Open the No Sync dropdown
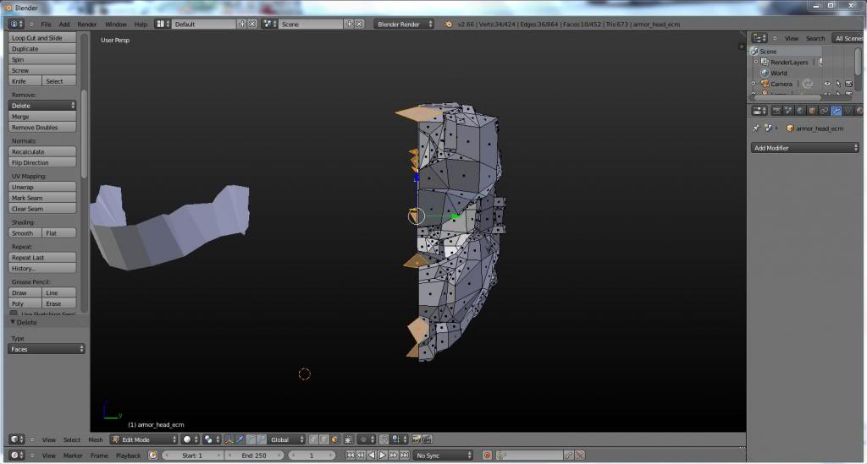Viewport: 867px width, 464px height. 443,456
